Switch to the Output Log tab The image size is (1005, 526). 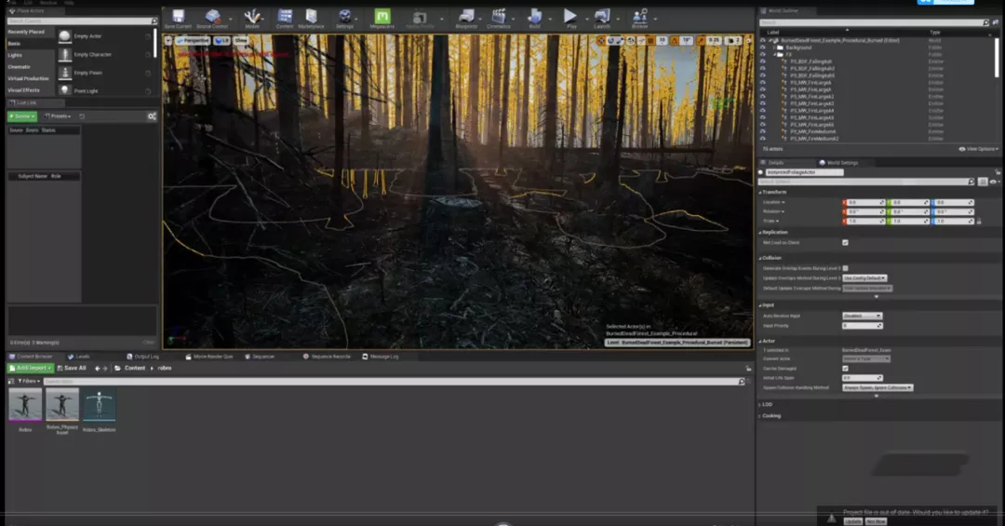[146, 357]
